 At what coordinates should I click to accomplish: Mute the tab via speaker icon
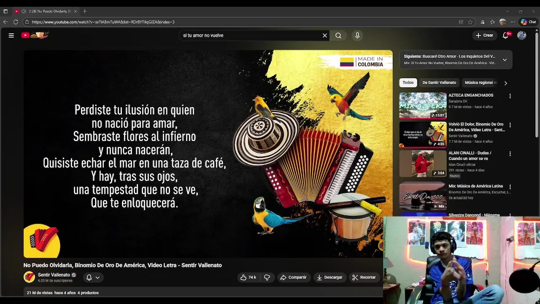24,11
